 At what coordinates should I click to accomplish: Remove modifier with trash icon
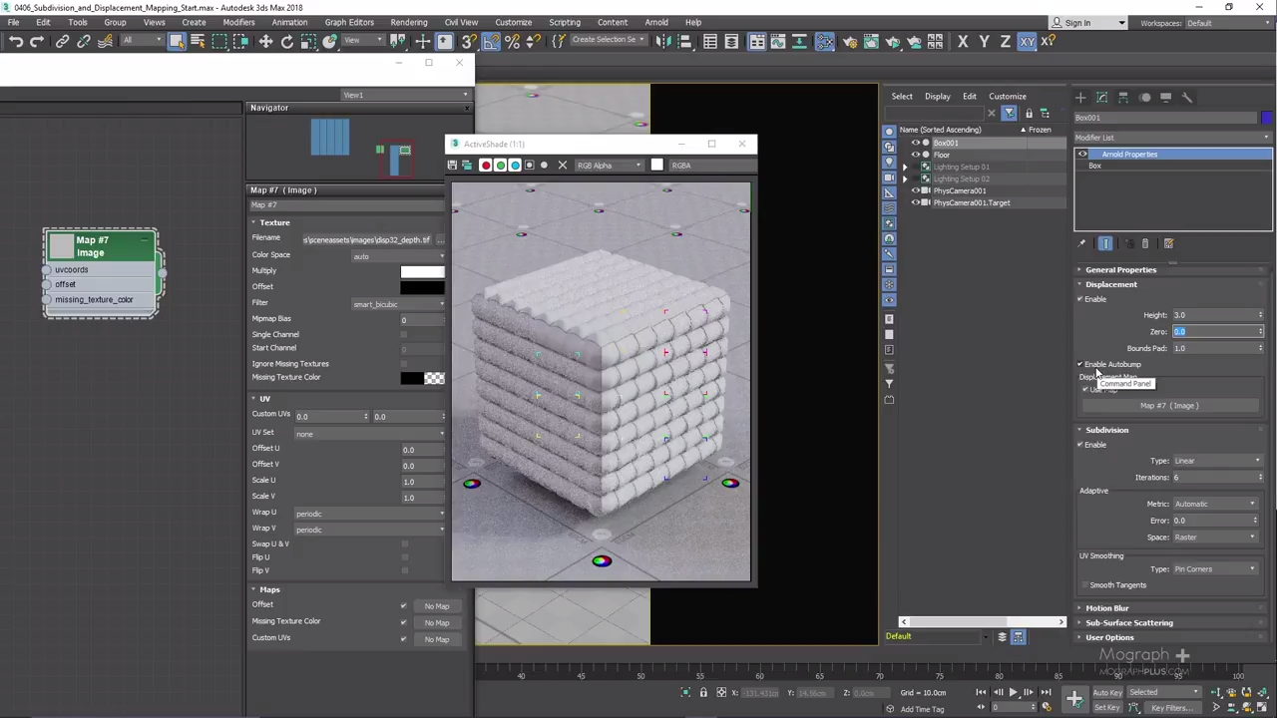[1145, 243]
